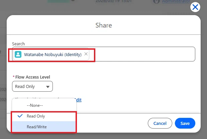The height and width of the screenshot is (139, 207).
Task: Select the Read/Write option
Action: point(44,127)
